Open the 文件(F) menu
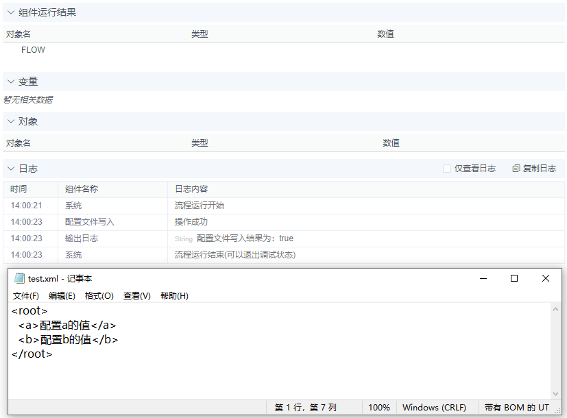Screen dimensions: 567x418 pos(26,295)
